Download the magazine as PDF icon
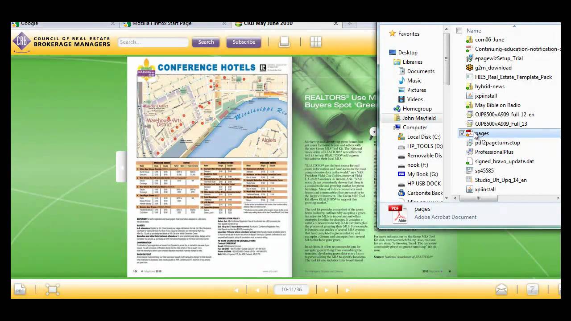The image size is (571, 321). point(20,289)
